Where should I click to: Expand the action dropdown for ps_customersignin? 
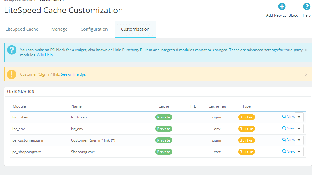(299, 140)
